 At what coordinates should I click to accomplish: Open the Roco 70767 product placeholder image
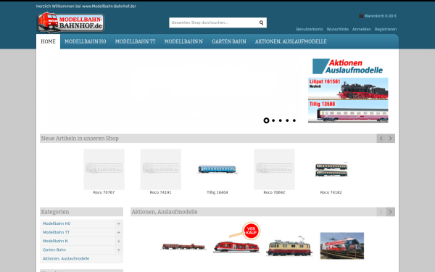104,169
